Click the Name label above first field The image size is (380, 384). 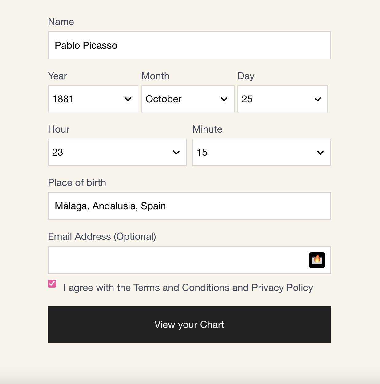pyautogui.click(x=61, y=22)
